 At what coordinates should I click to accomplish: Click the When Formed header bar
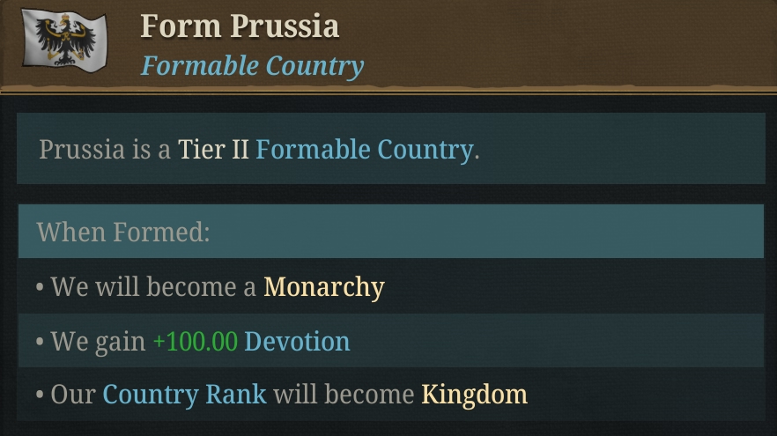coord(391,232)
